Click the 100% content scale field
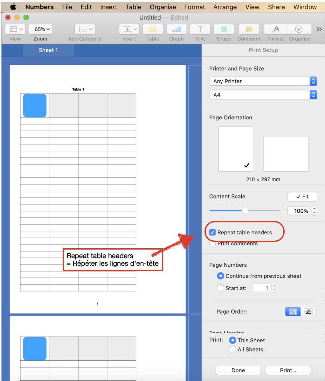The height and width of the screenshot is (381, 325). tap(299, 211)
